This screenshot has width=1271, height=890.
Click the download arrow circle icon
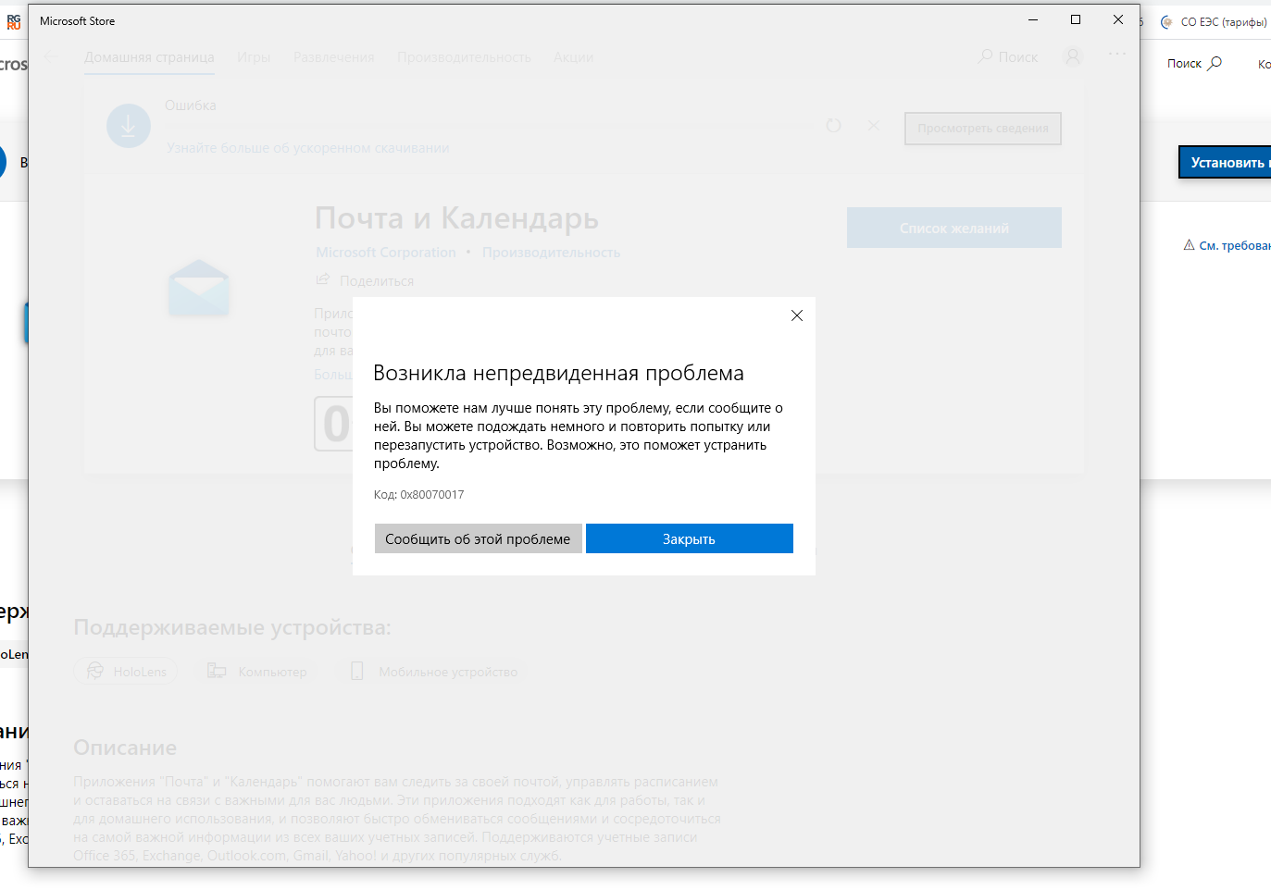click(x=129, y=126)
